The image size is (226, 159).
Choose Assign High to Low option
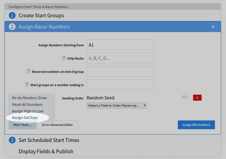point(28,111)
